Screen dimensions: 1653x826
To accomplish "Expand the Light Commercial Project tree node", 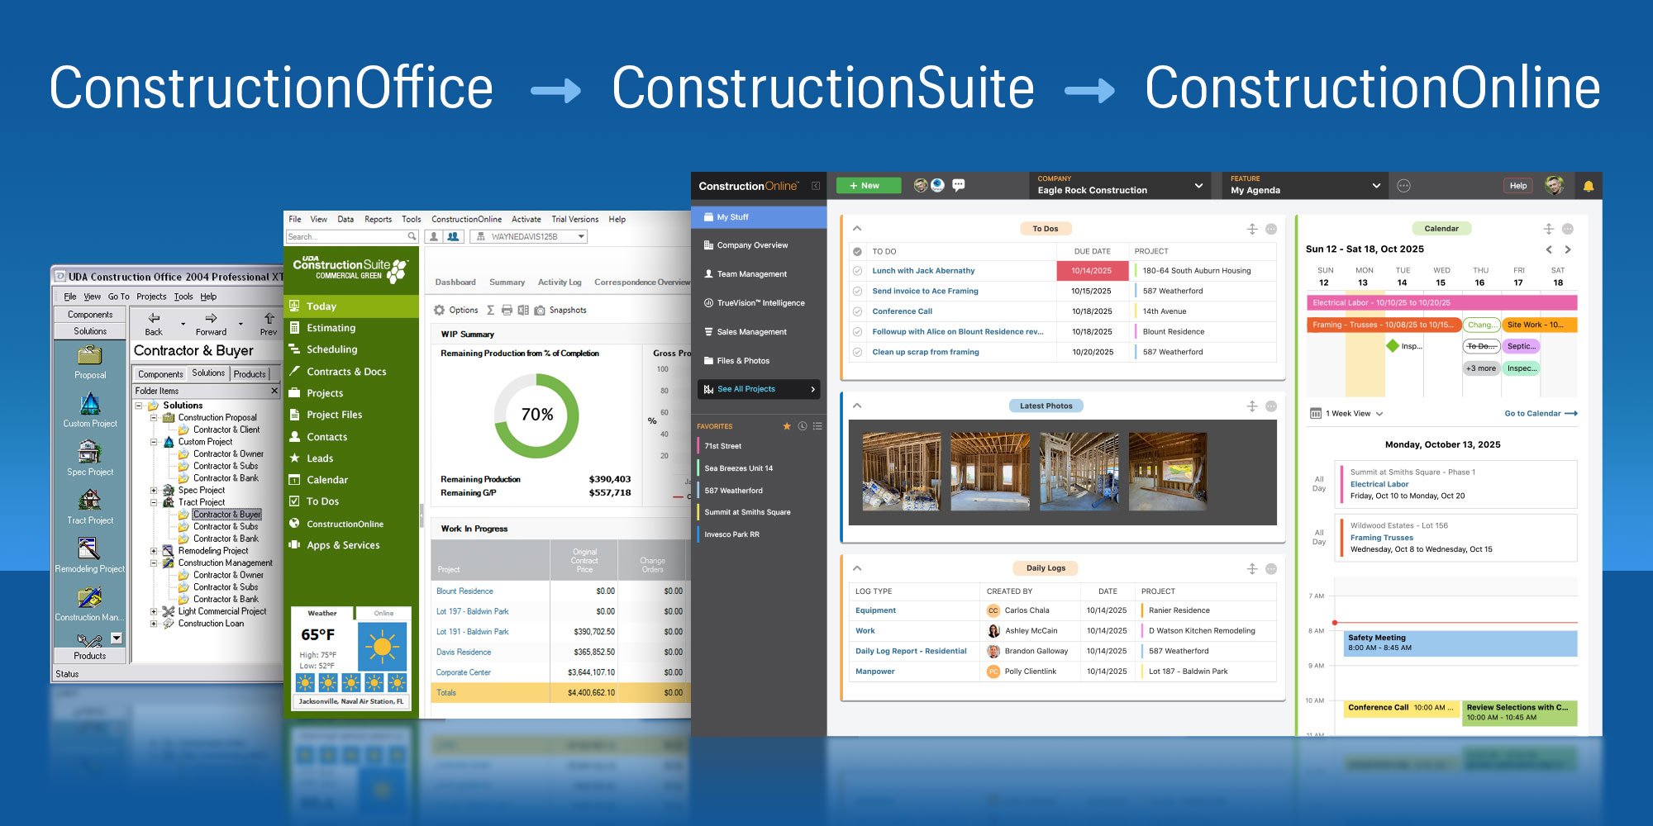I will click(x=154, y=612).
